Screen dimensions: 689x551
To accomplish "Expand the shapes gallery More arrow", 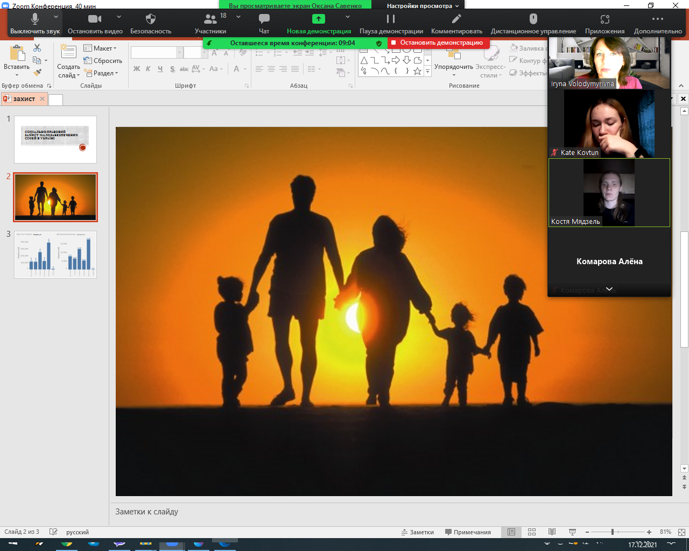I will point(428,71).
